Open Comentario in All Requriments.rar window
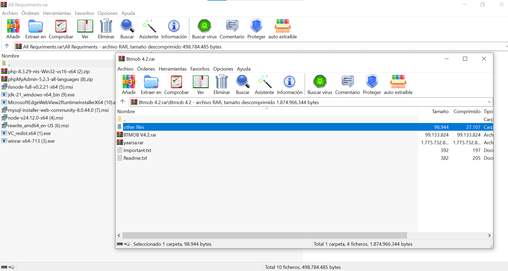The height and width of the screenshot is (271, 508). (232, 29)
